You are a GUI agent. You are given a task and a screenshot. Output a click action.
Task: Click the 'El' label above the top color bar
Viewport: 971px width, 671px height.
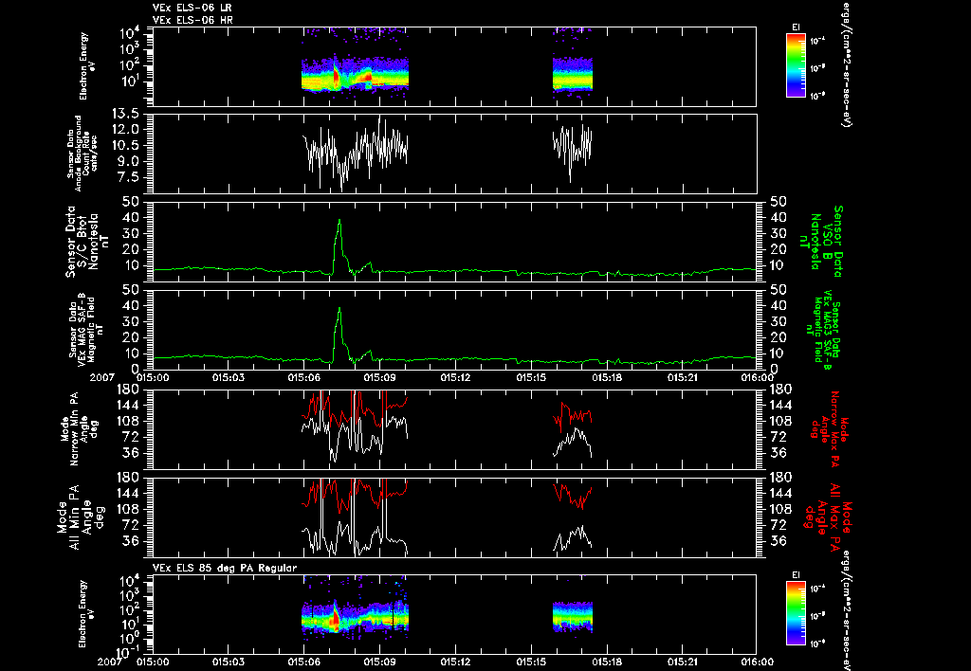[x=796, y=27]
